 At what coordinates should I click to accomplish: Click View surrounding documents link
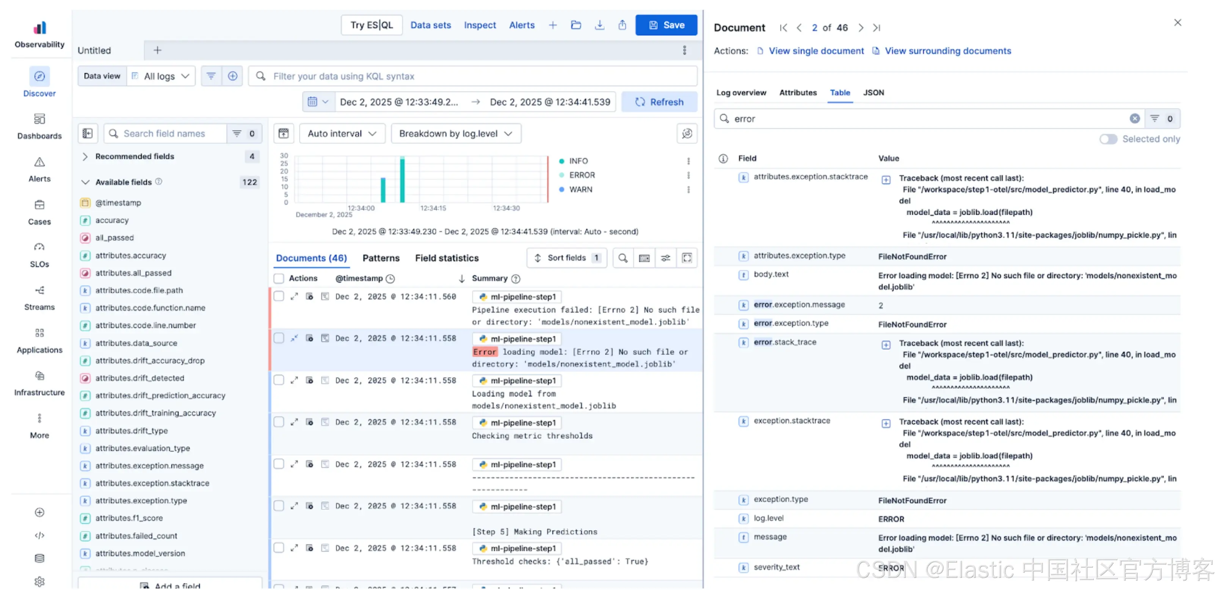click(x=947, y=51)
